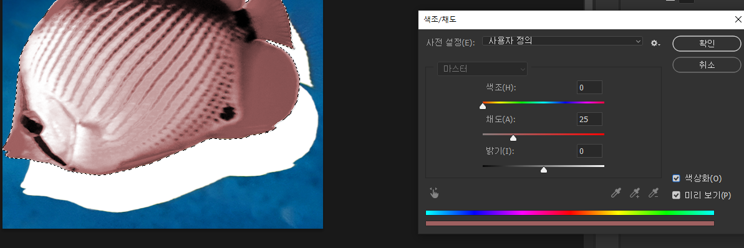744x248 pixels.
Task: Select the subtract-from-sample eyedropper
Action: 654,193
